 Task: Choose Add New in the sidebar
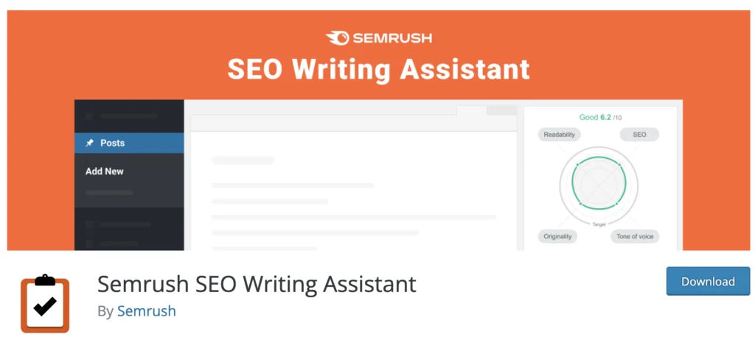coord(105,171)
